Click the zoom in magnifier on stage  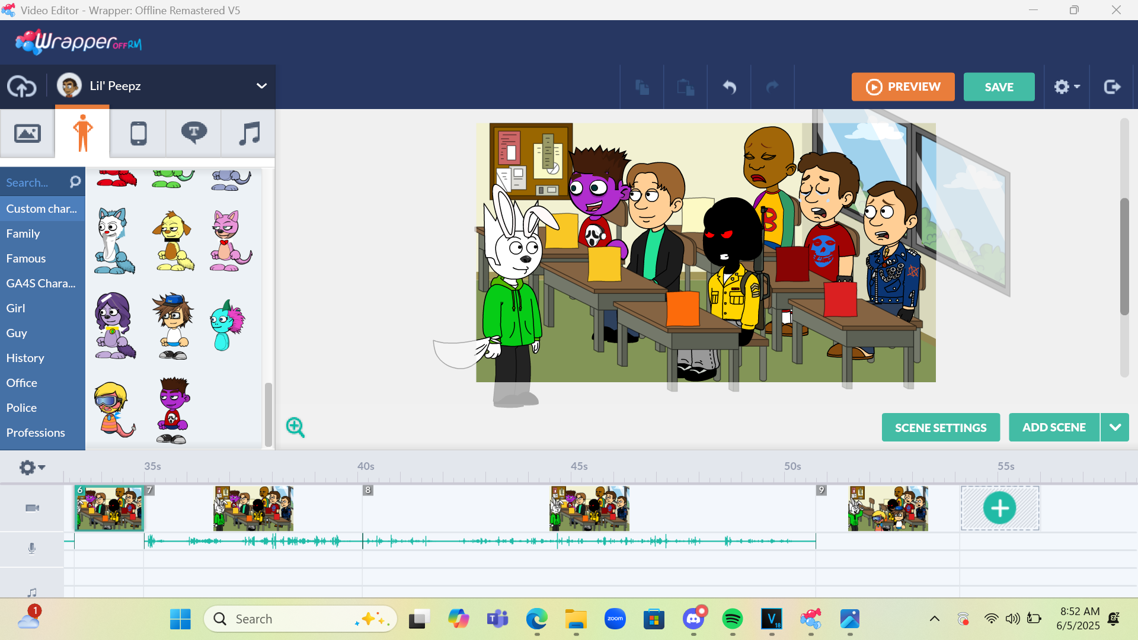pos(295,427)
